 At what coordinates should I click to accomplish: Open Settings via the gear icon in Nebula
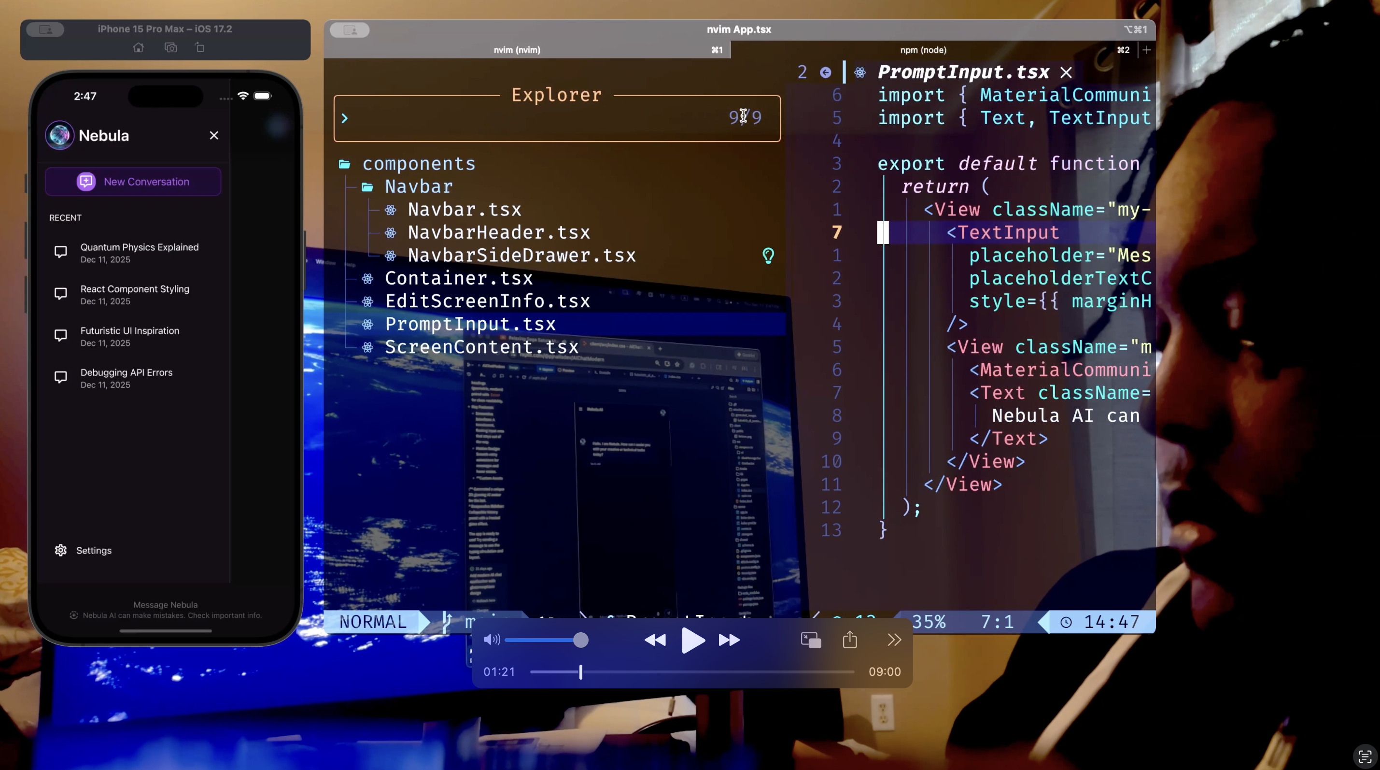pos(60,550)
